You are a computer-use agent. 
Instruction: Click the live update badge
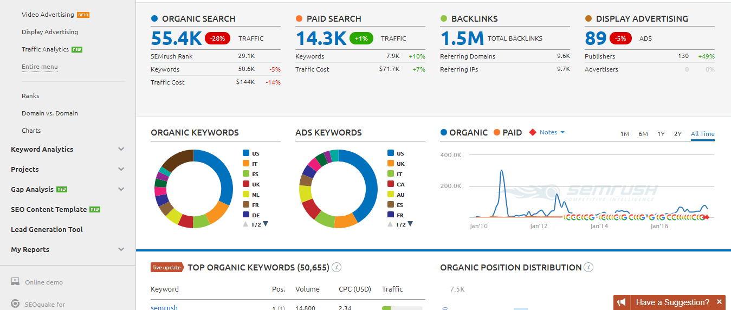[167, 267]
